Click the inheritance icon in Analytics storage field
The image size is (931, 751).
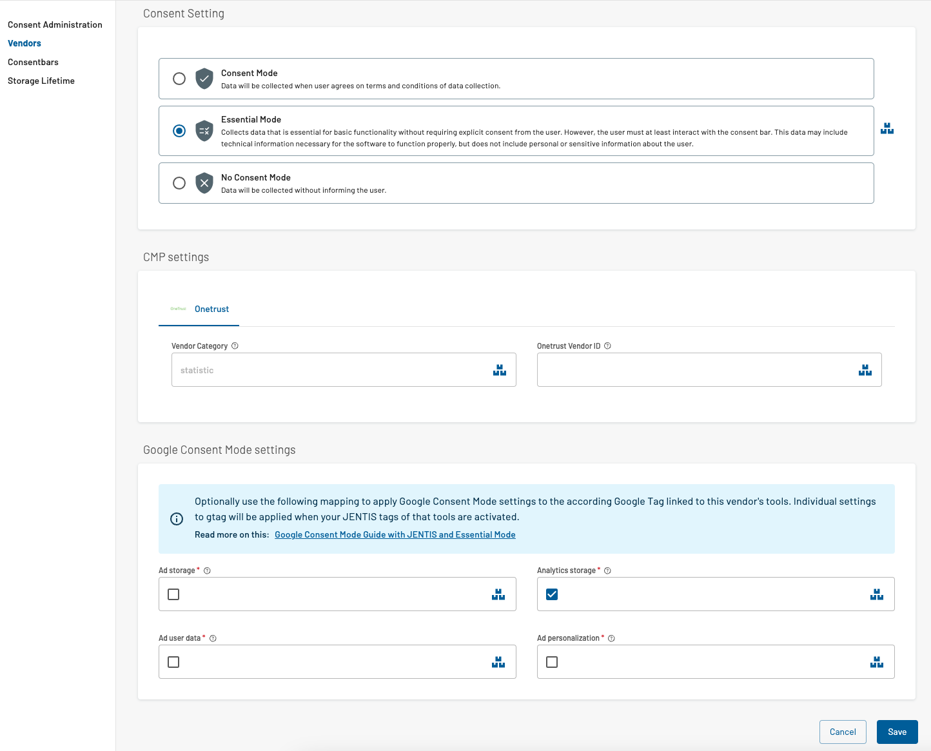click(877, 594)
